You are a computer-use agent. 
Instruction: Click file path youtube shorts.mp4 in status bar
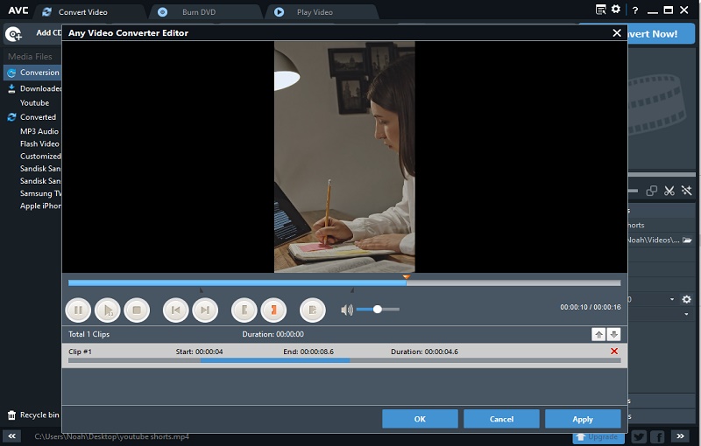pyautogui.click(x=112, y=436)
